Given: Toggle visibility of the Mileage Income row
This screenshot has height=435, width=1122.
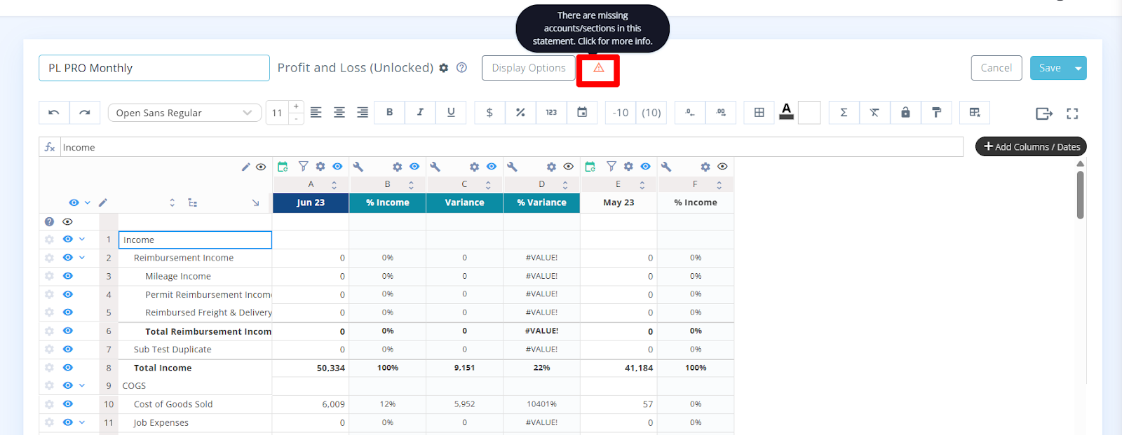Looking at the screenshot, I should pyautogui.click(x=68, y=276).
